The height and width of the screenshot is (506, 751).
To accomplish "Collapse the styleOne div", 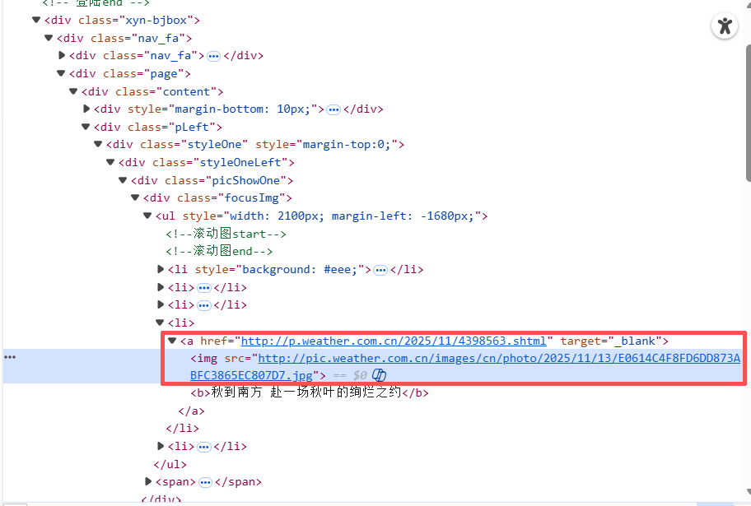I will 98,144.
